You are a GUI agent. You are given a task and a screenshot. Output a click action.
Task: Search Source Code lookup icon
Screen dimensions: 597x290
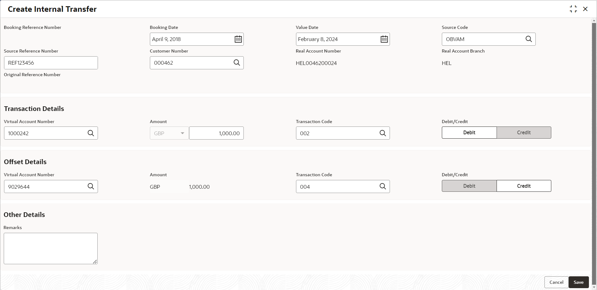529,39
